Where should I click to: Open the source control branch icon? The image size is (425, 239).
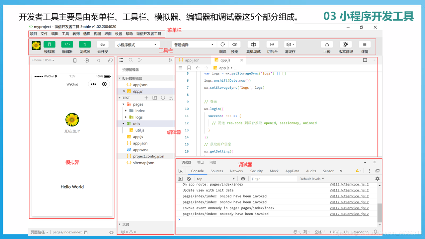[x=140, y=60]
